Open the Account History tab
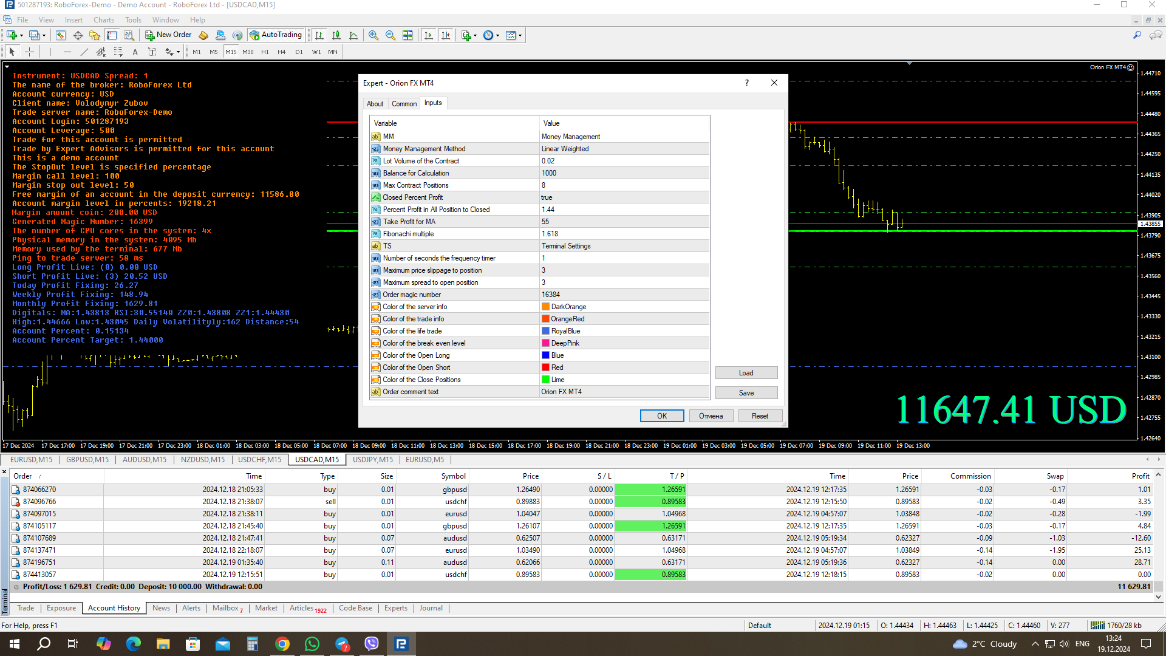This screenshot has width=1166, height=656. (114, 608)
